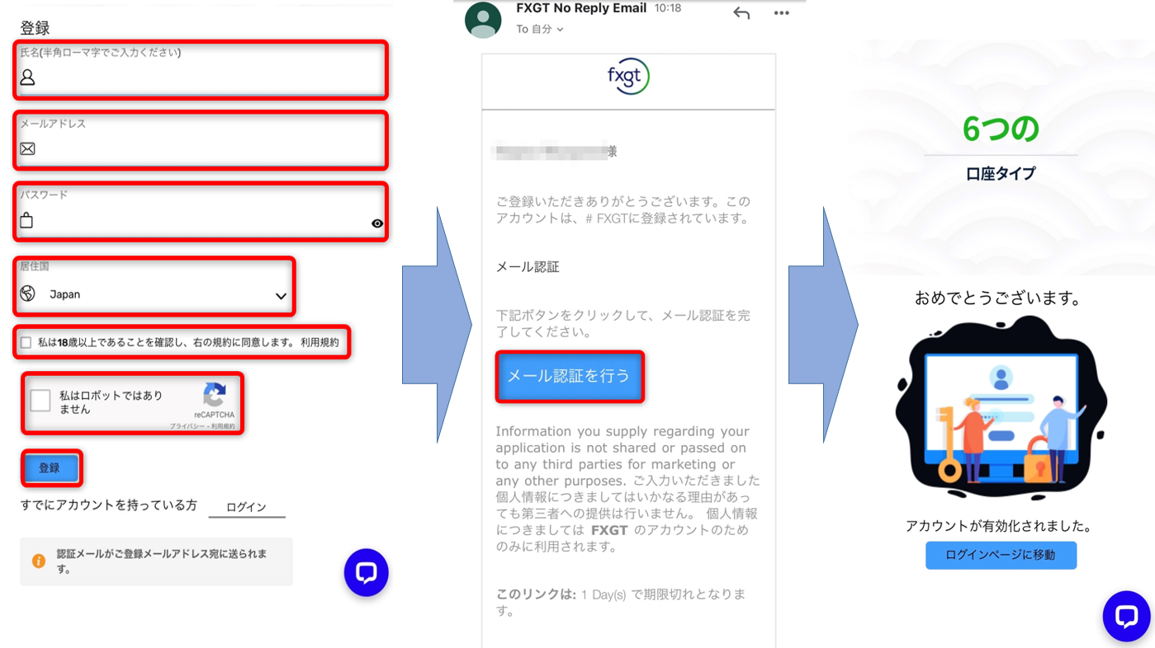Click the アカウントが有効化されました message
Screen dimensions: 1155x648
pos(999,526)
